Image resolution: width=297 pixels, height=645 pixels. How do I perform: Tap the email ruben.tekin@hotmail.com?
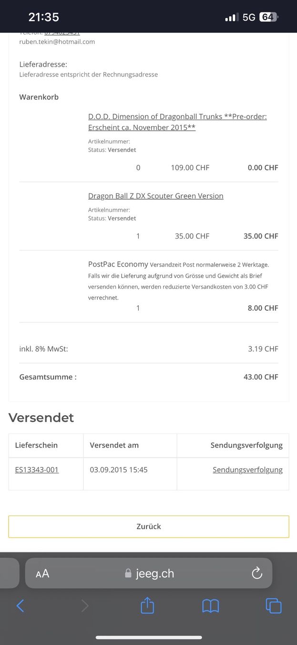(x=57, y=42)
